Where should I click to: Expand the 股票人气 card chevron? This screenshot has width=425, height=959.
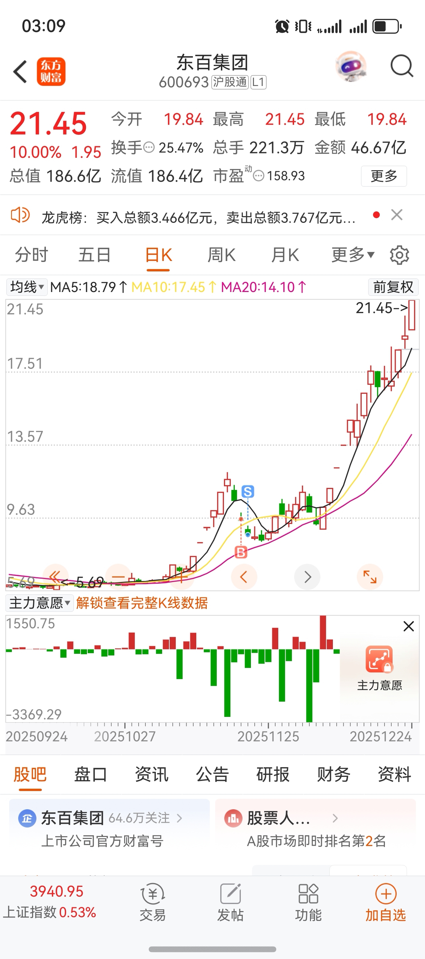(335, 818)
